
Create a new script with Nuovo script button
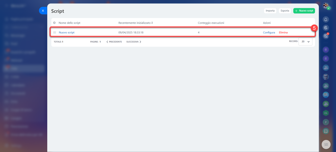point(304,11)
